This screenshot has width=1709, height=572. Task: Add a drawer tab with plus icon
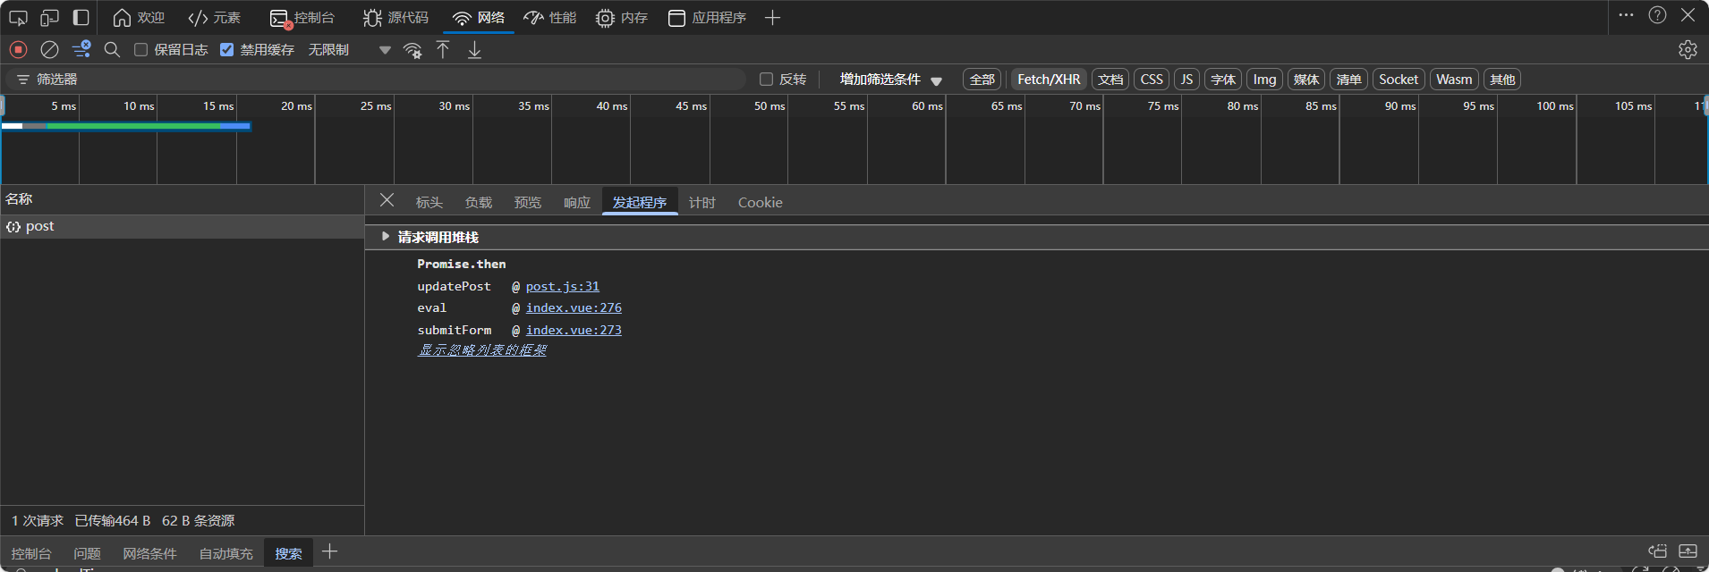(329, 551)
